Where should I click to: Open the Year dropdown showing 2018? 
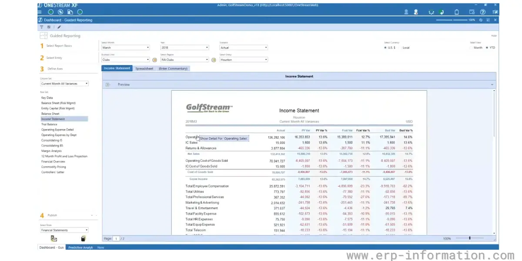tap(184, 47)
